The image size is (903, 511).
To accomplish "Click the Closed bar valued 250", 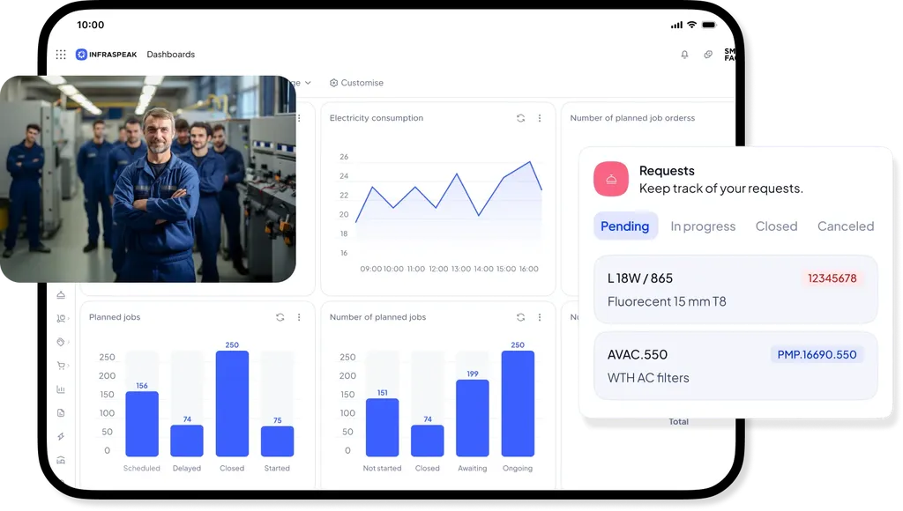I will pos(232,404).
